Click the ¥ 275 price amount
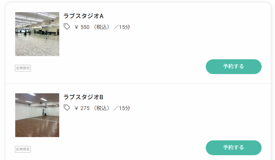 tap(82, 108)
